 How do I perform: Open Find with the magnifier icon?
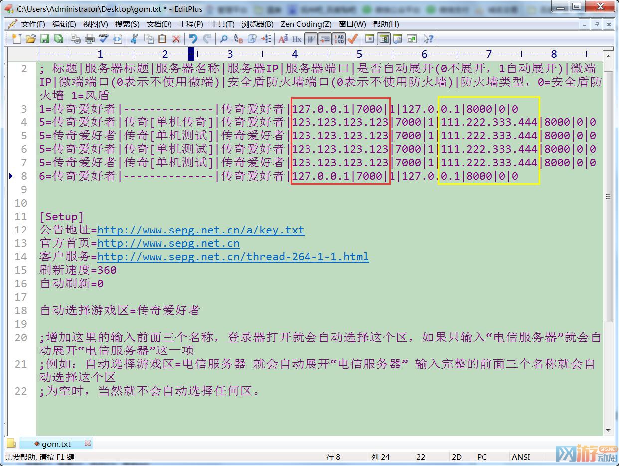(224, 39)
